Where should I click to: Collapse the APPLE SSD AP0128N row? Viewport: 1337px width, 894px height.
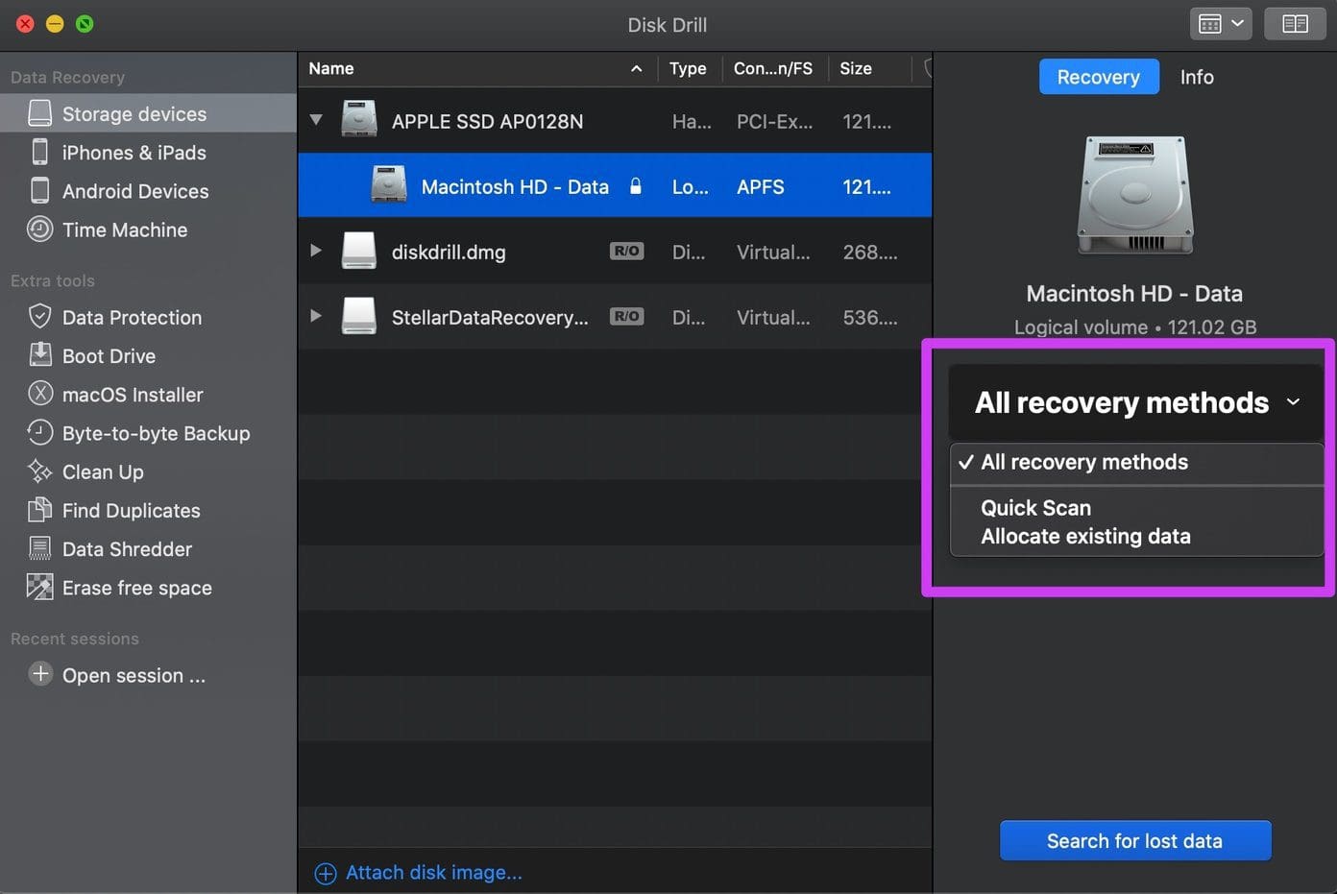click(316, 120)
